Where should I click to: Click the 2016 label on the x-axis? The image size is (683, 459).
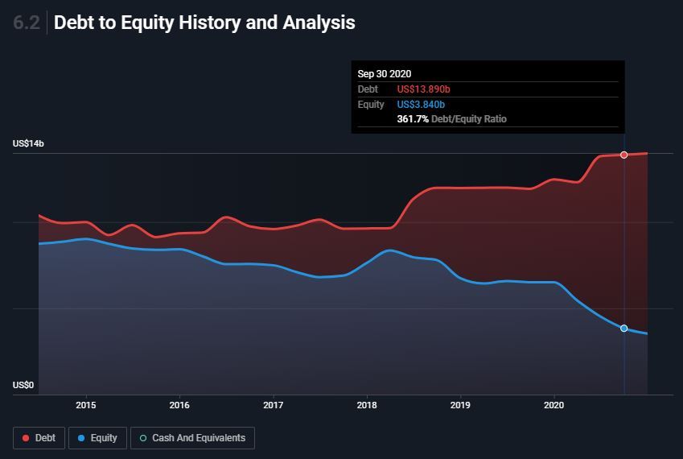(179, 405)
